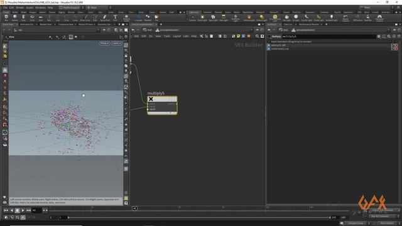Open the File menu
The height and width of the screenshot is (226, 402).
click(x=5, y=8)
